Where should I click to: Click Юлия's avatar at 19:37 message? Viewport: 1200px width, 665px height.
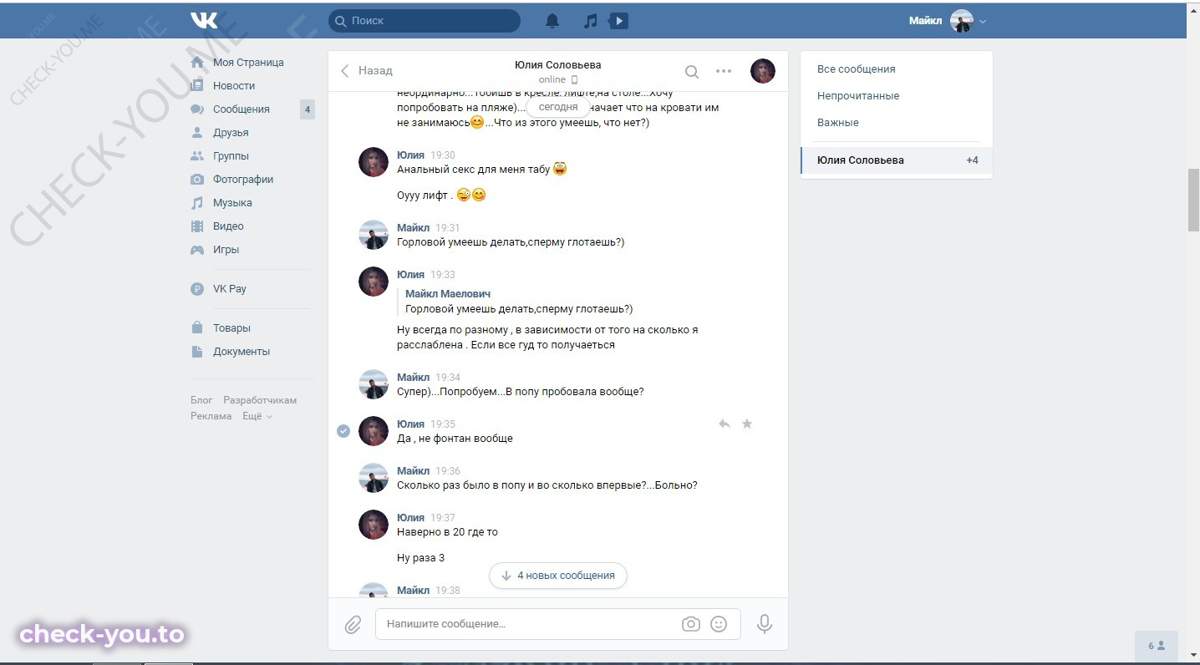[x=374, y=525]
